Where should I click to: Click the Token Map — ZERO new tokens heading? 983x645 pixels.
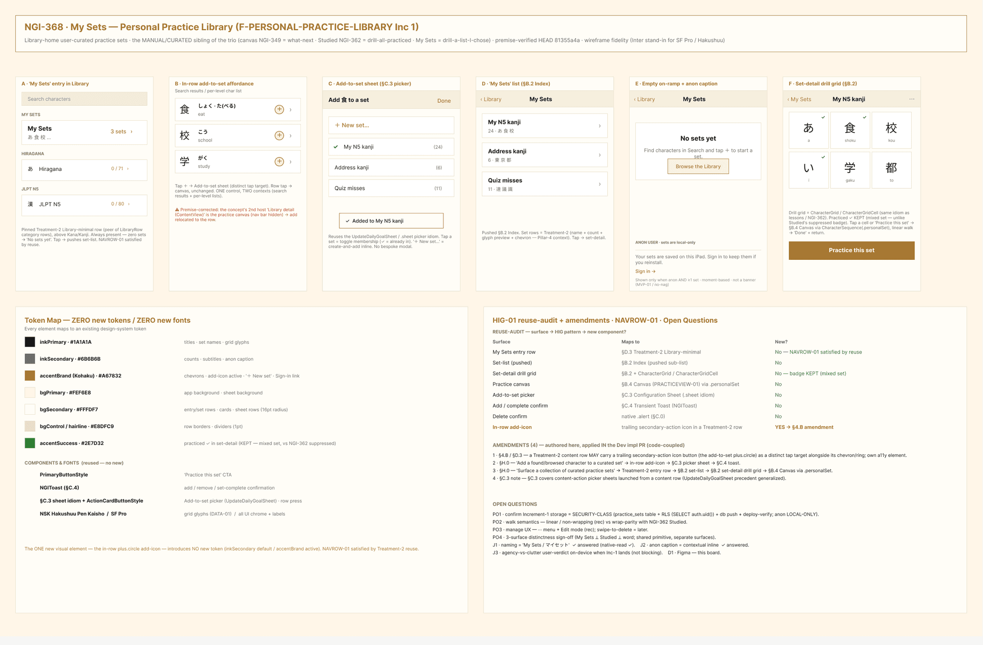[x=108, y=321]
